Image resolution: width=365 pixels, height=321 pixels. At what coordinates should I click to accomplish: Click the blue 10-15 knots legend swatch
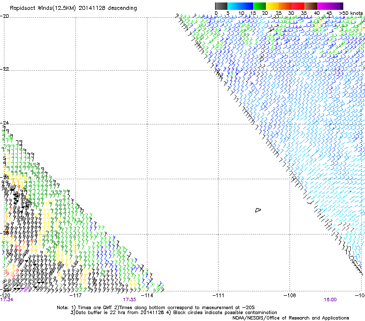247,6
